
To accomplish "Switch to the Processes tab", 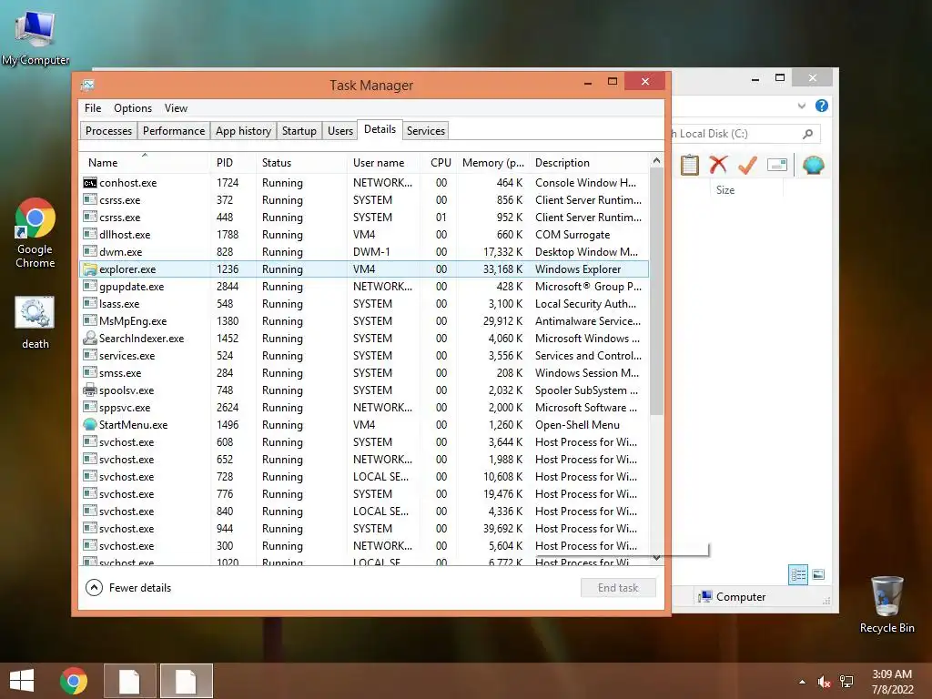I will pos(109,131).
